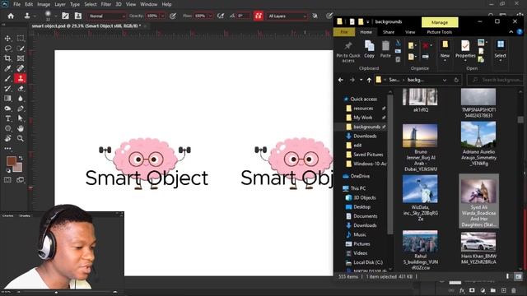Select the Pen tool
This screenshot has height=296, width=527.
pyautogui.click(x=21, y=109)
